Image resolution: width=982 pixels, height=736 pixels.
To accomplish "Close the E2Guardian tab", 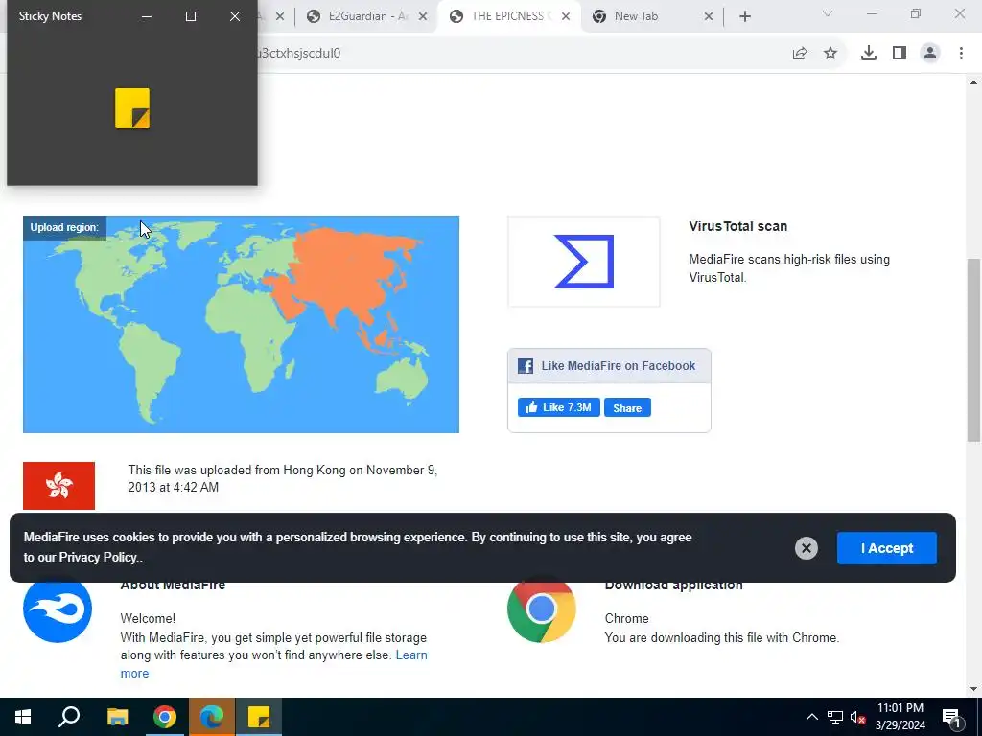I will click(423, 17).
